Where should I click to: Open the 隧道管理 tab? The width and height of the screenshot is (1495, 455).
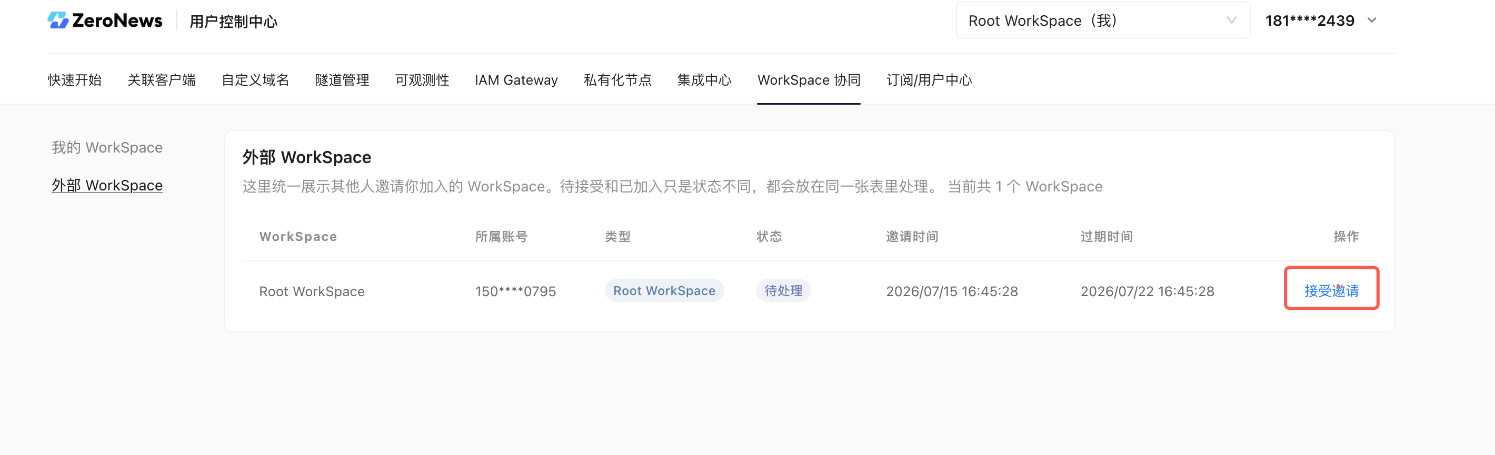pyautogui.click(x=342, y=80)
